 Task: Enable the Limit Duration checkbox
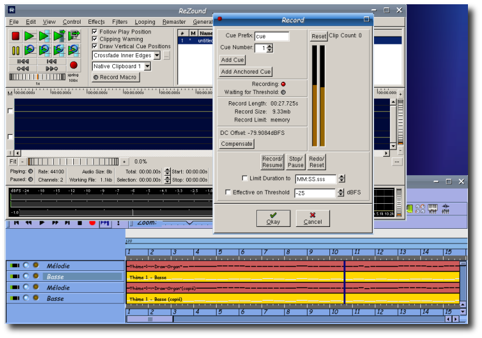click(245, 178)
